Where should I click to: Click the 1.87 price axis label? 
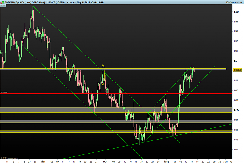coord(236,90)
